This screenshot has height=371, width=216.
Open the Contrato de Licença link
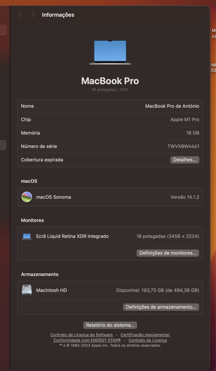click(147, 340)
